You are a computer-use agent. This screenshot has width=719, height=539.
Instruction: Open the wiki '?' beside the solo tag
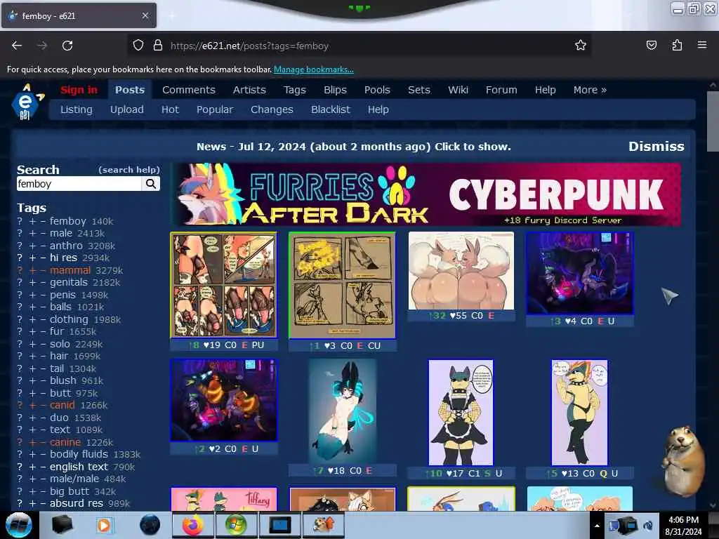point(20,344)
